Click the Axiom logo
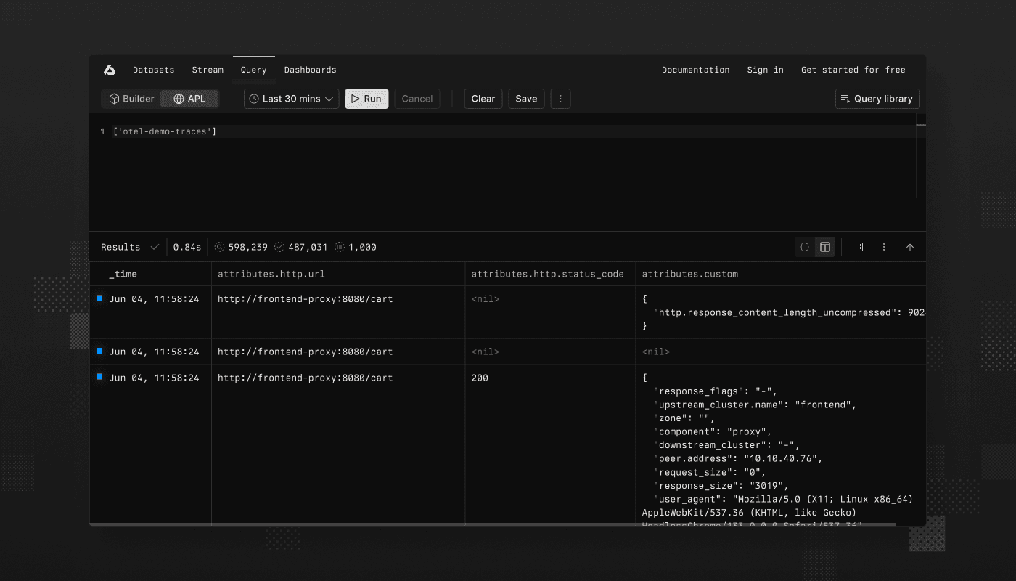The height and width of the screenshot is (581, 1016). coord(109,69)
